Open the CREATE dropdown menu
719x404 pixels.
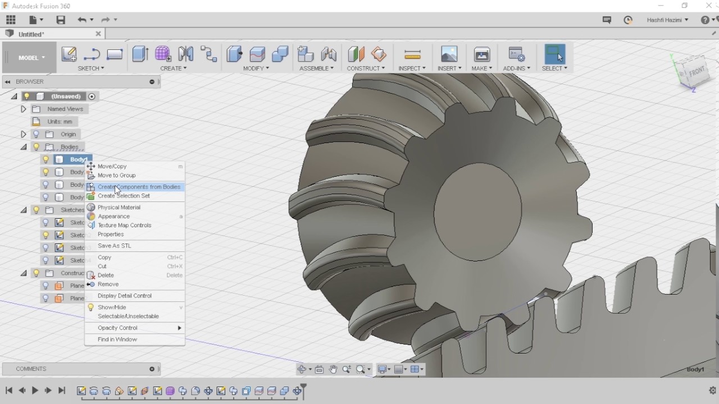point(174,68)
